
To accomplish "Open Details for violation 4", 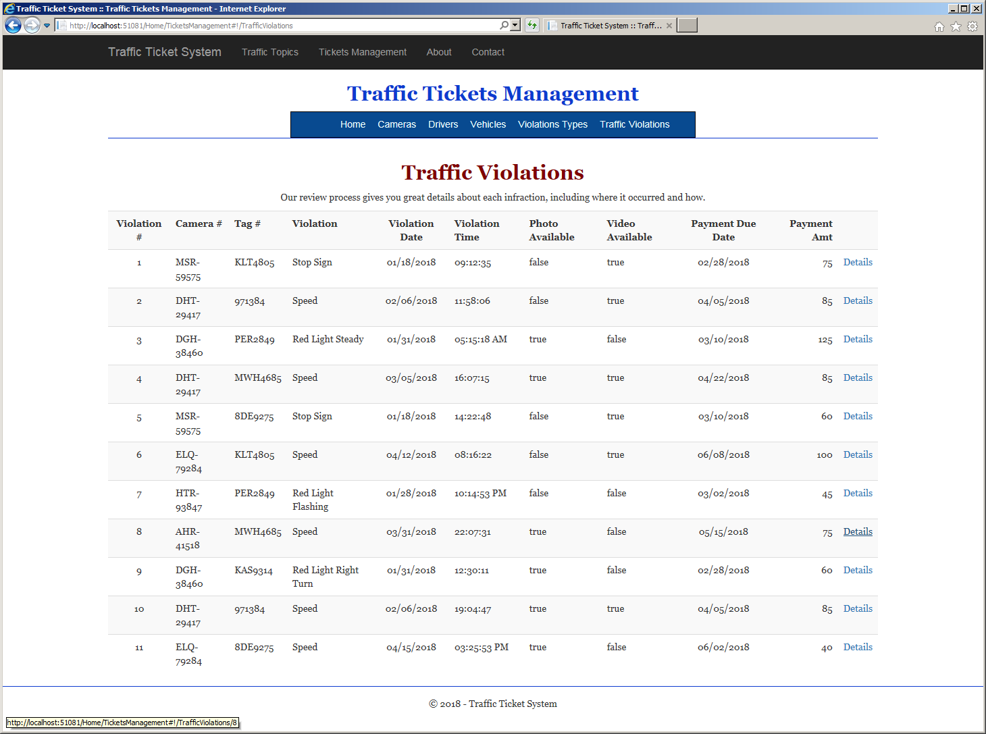I will click(x=858, y=377).
